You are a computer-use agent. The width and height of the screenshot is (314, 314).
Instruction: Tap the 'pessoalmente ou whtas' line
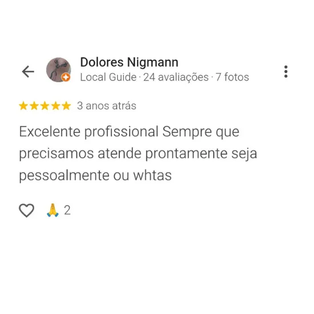pos(95,176)
